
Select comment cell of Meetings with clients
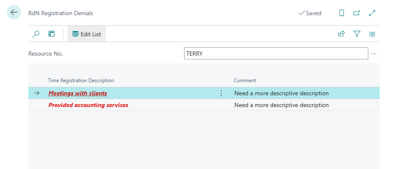click(281, 93)
